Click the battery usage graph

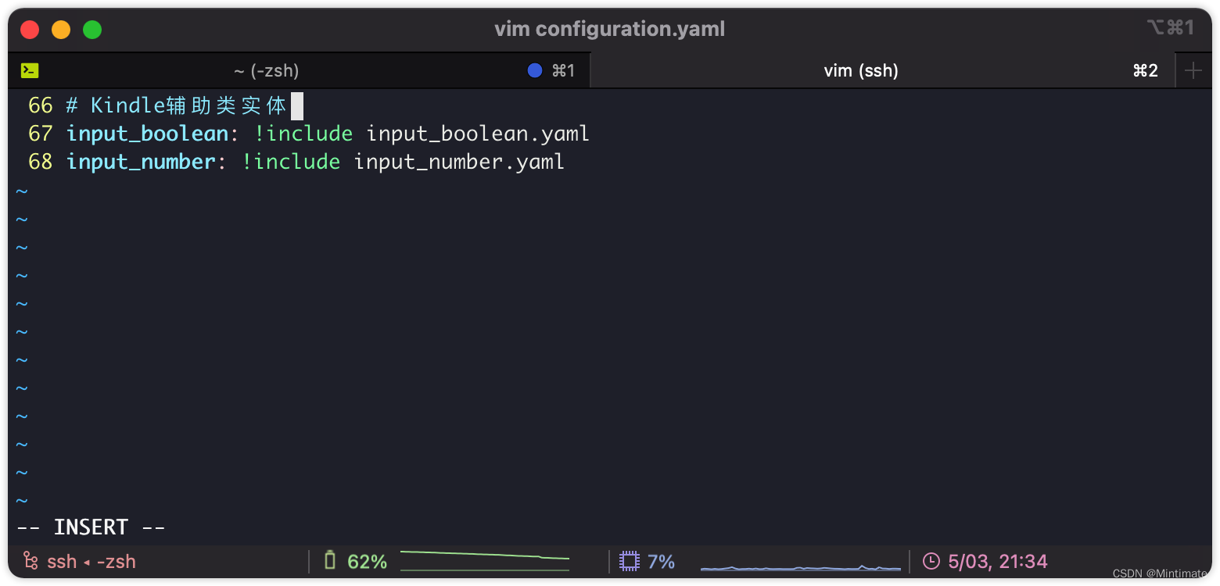485,561
